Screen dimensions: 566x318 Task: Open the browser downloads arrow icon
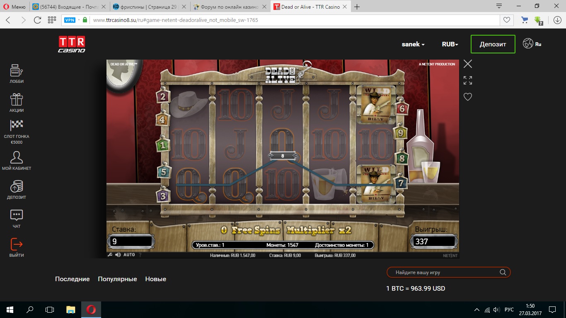[x=557, y=20]
